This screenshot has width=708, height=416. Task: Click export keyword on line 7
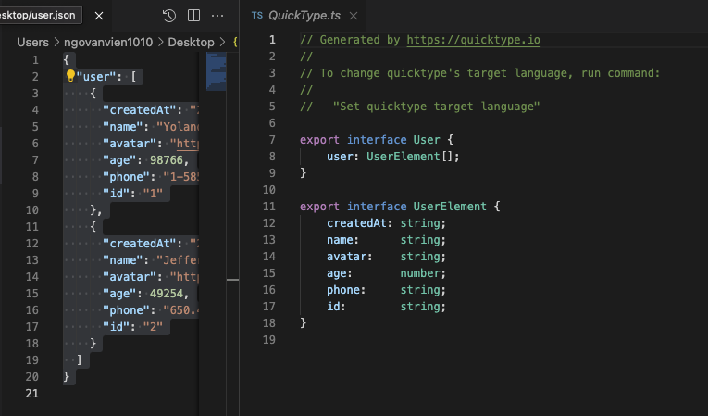319,140
